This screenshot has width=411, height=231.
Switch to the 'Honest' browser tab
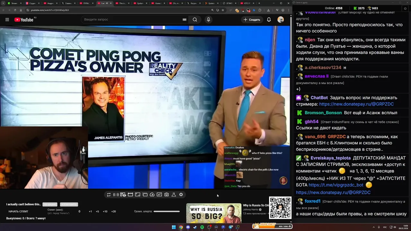159,3
